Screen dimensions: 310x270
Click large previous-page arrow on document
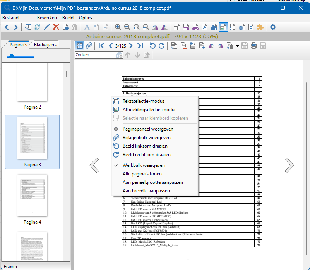(x=94, y=165)
